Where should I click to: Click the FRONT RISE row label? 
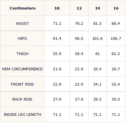pos(22,84)
